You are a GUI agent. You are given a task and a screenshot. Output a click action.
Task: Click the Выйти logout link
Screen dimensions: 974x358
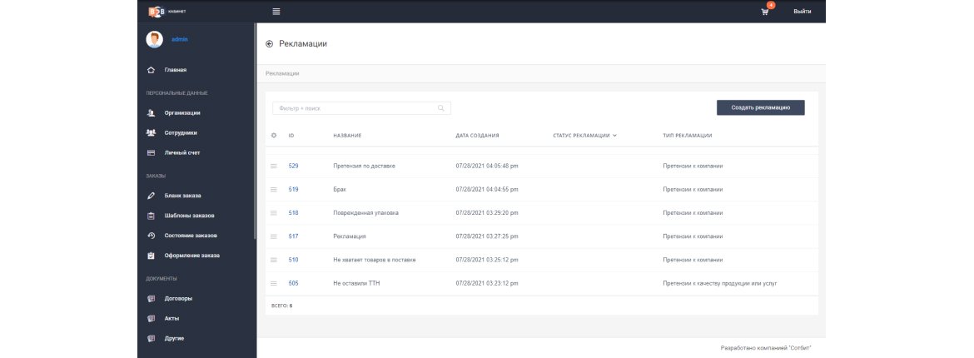tap(802, 12)
